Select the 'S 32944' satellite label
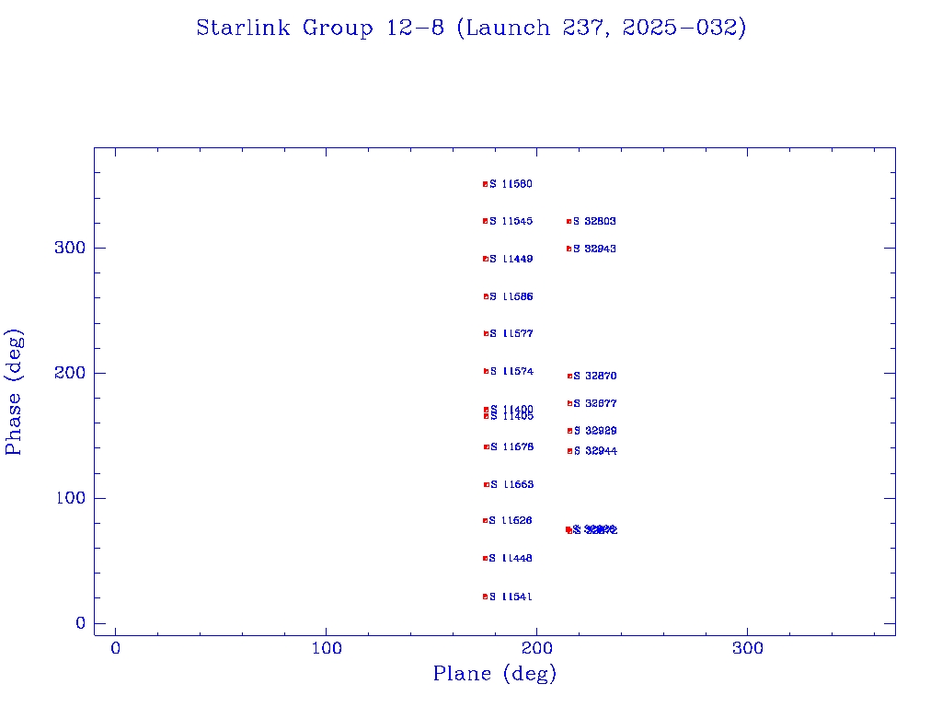 (x=595, y=451)
